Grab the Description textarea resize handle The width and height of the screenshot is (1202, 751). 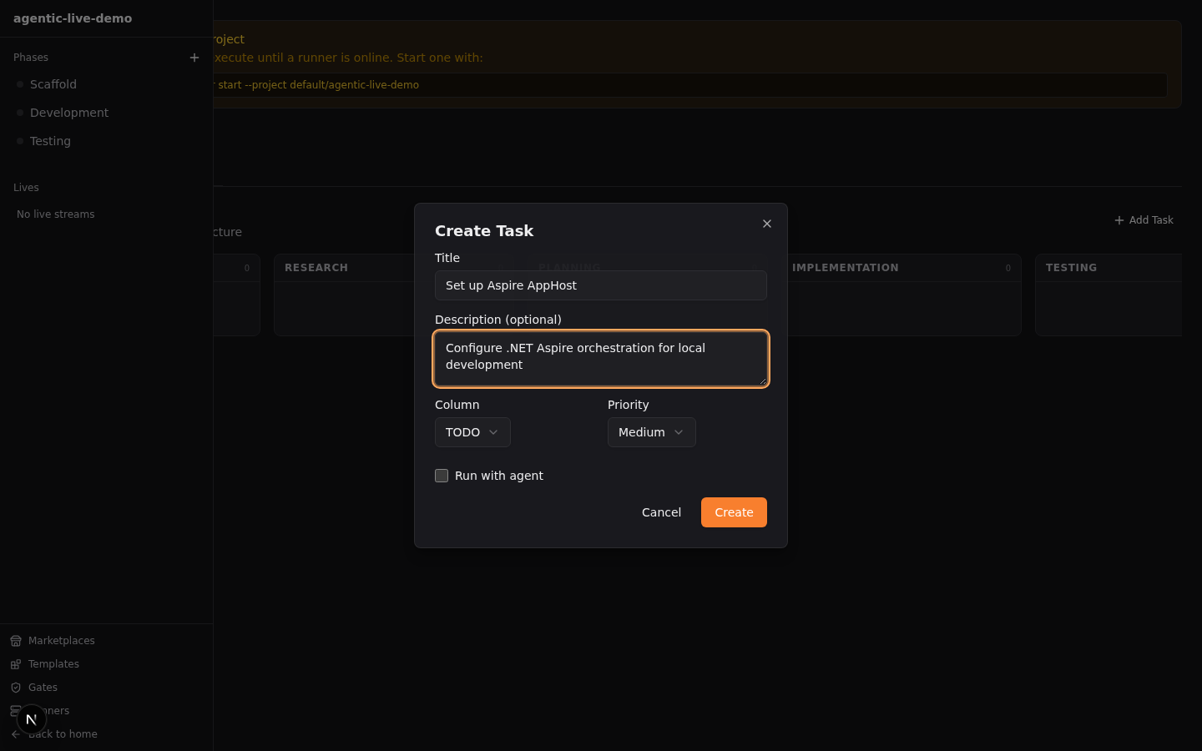pyautogui.click(x=761, y=381)
